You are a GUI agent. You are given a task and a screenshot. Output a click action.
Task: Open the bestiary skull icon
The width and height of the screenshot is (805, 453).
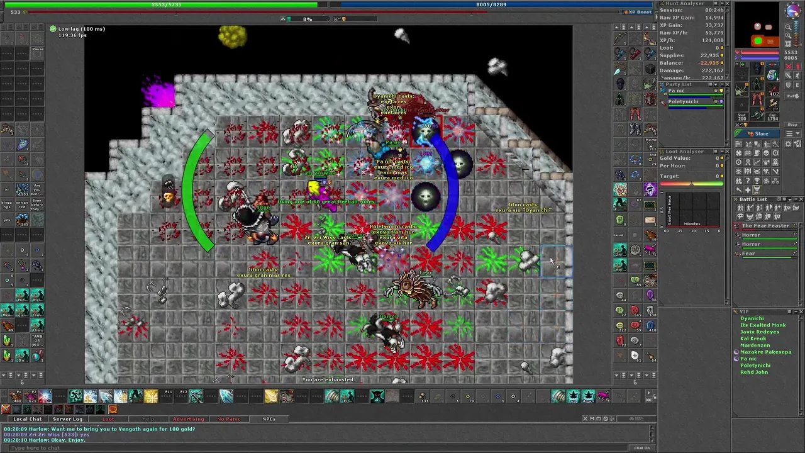click(x=767, y=153)
